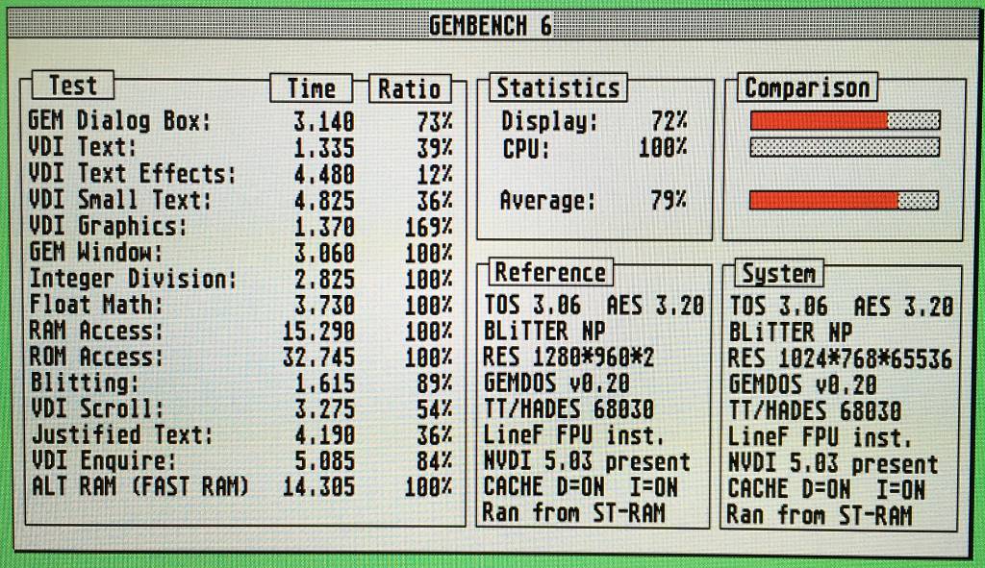The width and height of the screenshot is (985, 568).
Task: Click the 'Average:' statistic label
Action: point(547,201)
